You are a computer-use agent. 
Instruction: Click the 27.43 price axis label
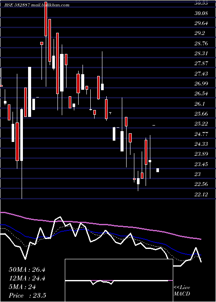[x=201, y=74]
